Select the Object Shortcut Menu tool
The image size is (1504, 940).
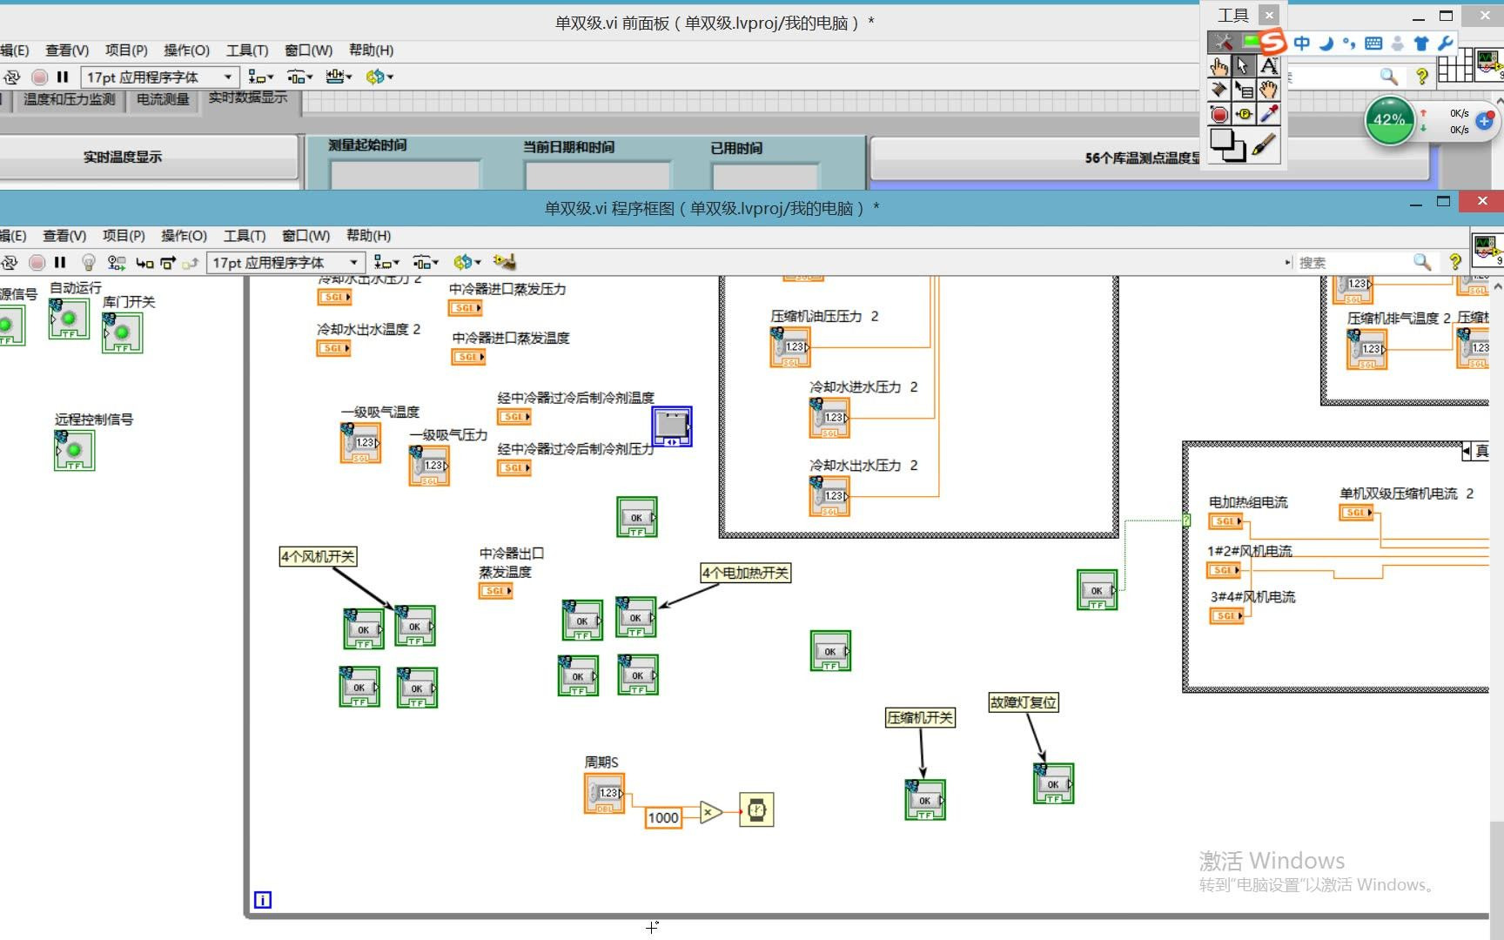coord(1243,90)
